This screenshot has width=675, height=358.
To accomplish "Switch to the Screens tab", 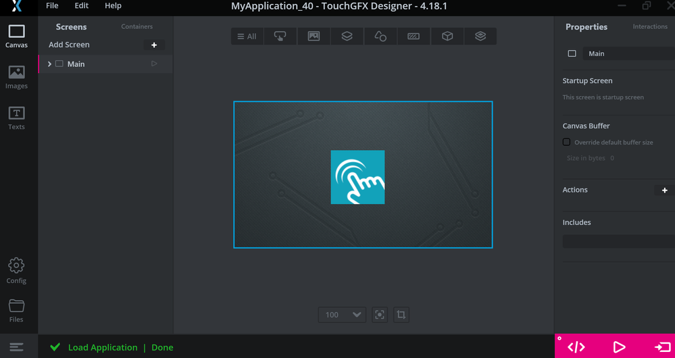I will tap(72, 26).
